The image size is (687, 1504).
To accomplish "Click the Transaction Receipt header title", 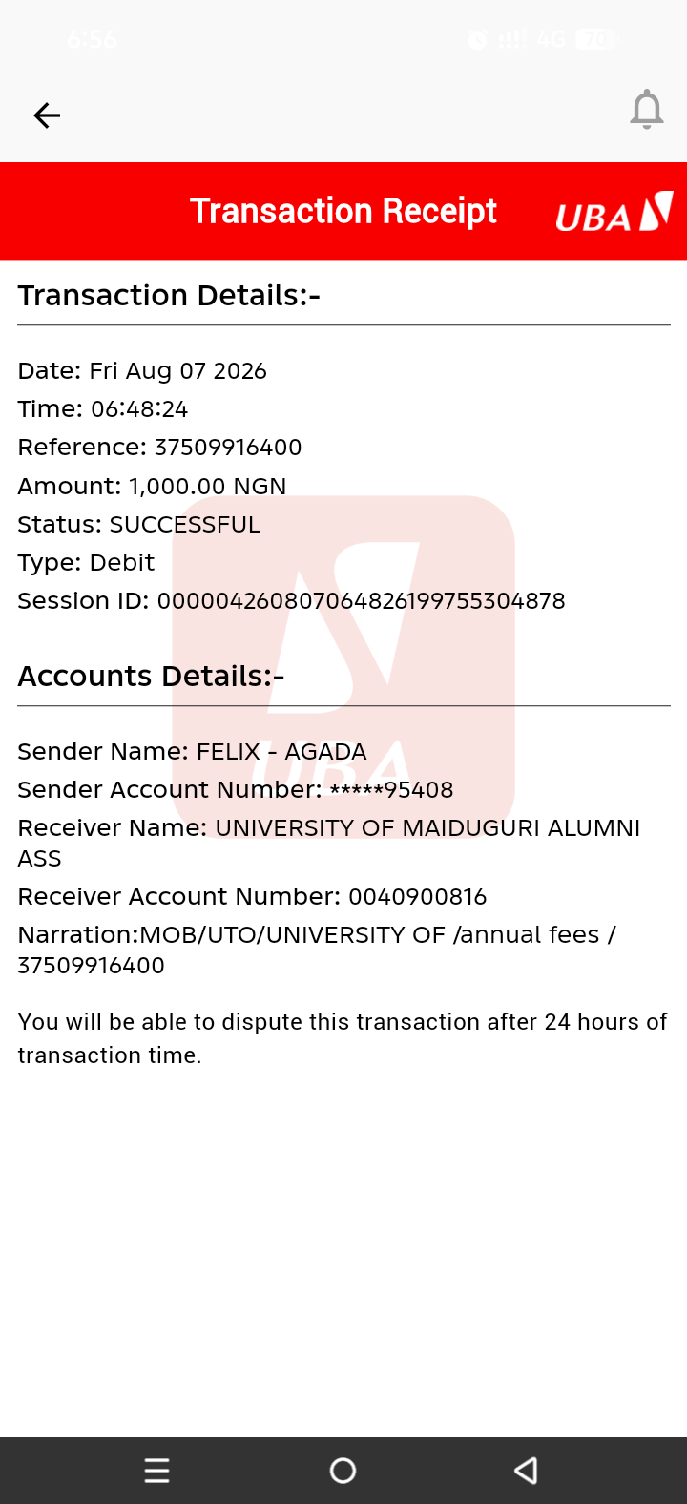I will click(x=343, y=211).
